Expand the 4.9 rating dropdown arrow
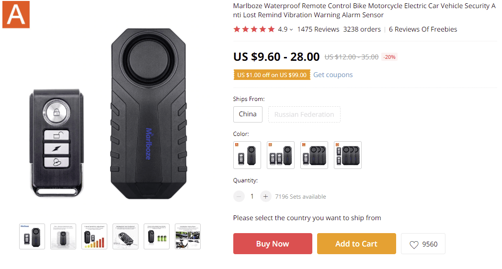 (291, 30)
